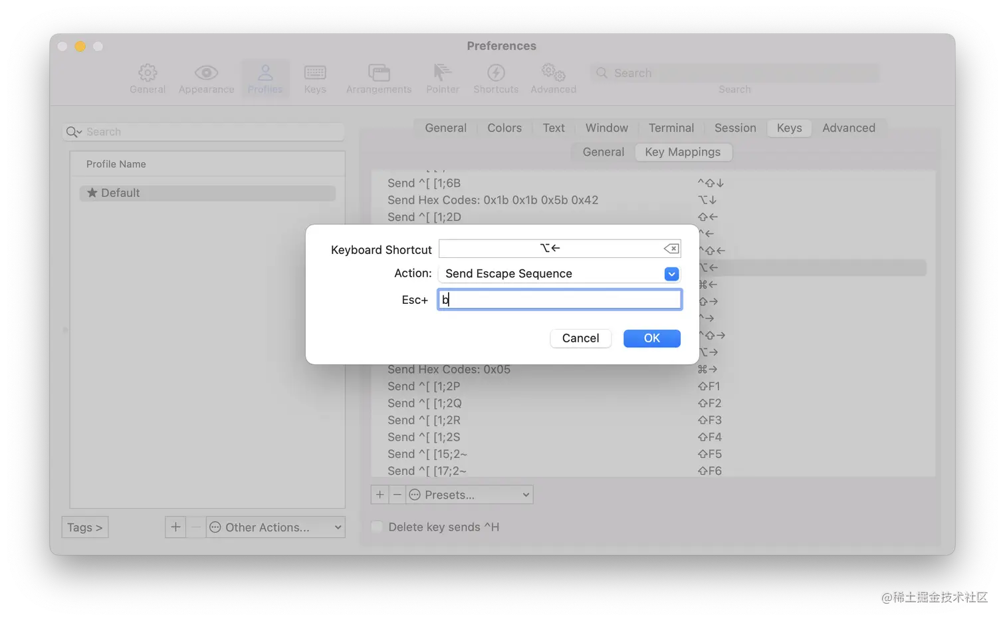Select the General keys sub-tab
1005x621 pixels.
point(604,152)
